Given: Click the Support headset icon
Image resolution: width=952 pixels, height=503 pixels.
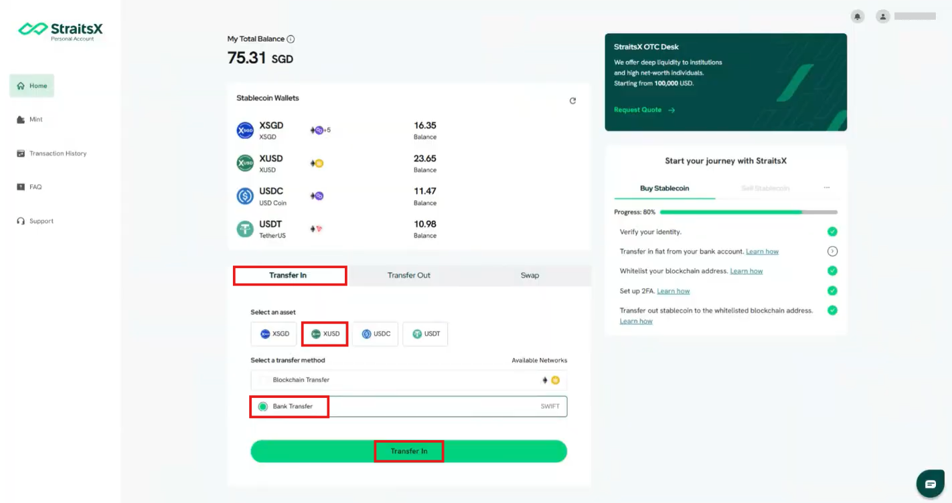Looking at the screenshot, I should (21, 221).
